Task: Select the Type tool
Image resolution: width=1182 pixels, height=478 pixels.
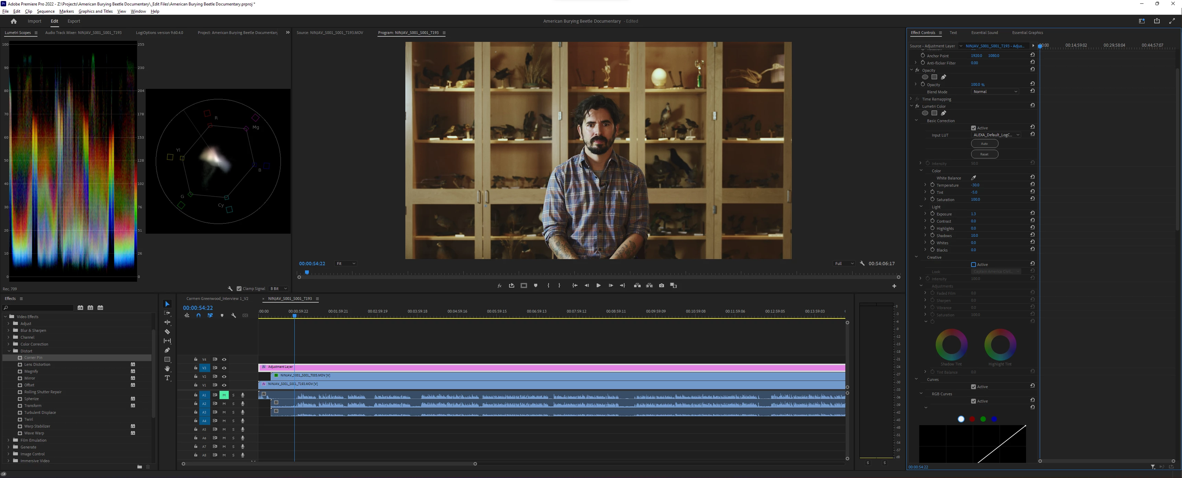Action: point(167,378)
